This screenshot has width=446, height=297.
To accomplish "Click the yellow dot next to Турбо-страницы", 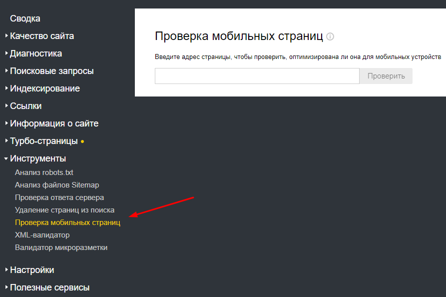I will click(82, 141).
